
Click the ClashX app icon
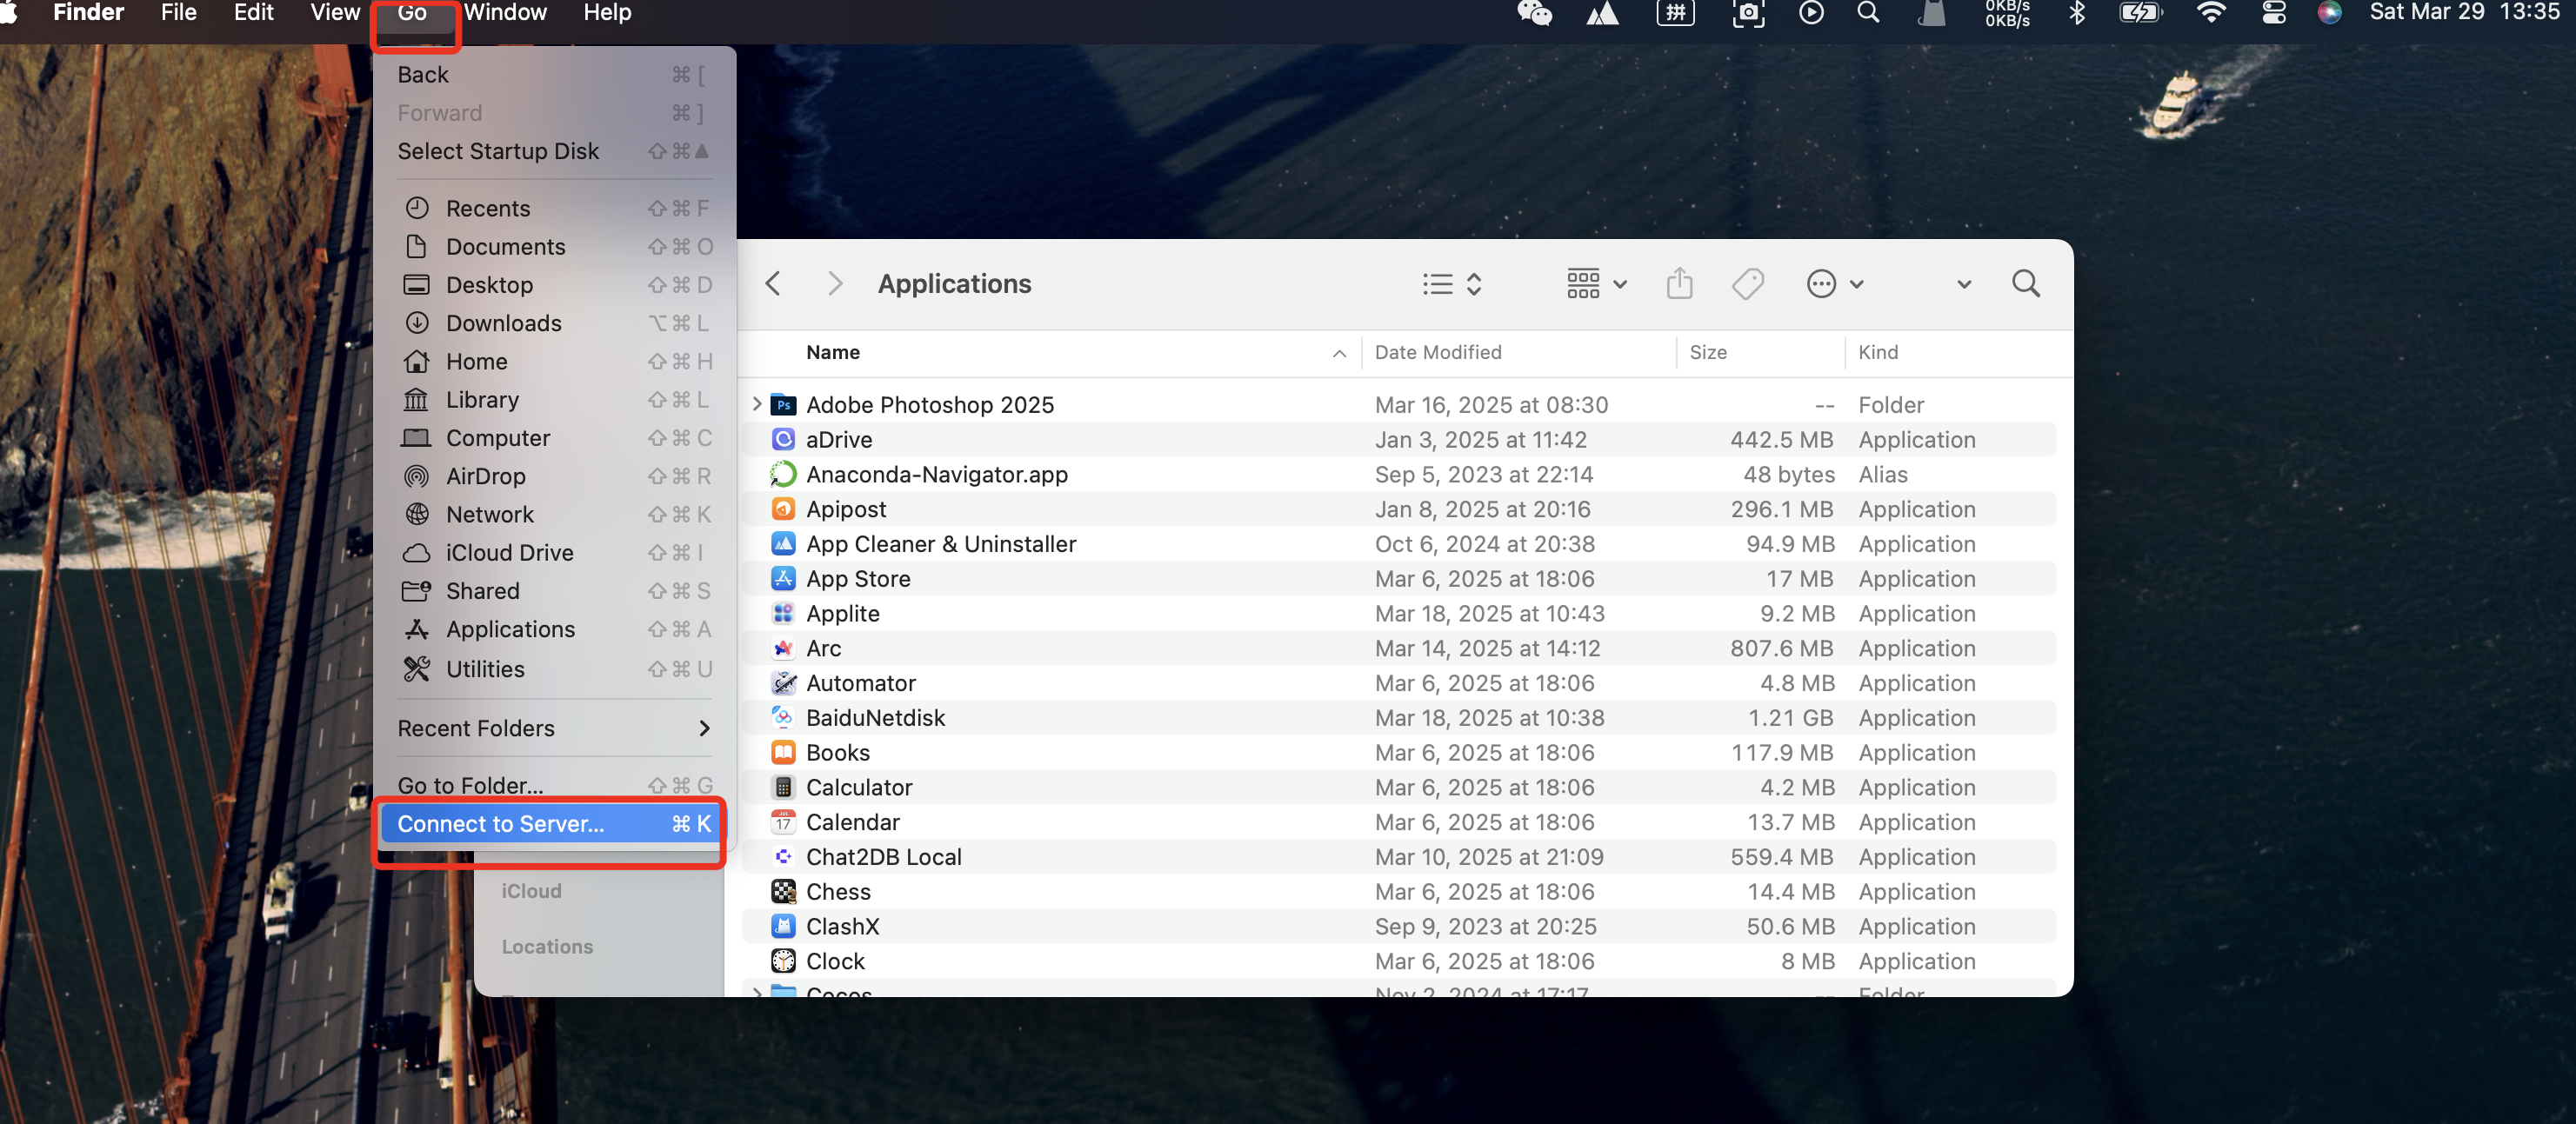point(783,927)
